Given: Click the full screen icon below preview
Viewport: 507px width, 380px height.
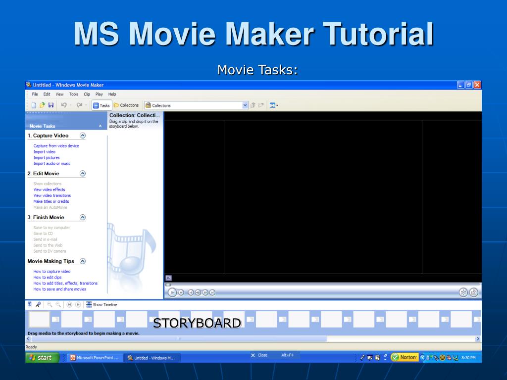Looking at the screenshot, I should (x=168, y=278).
